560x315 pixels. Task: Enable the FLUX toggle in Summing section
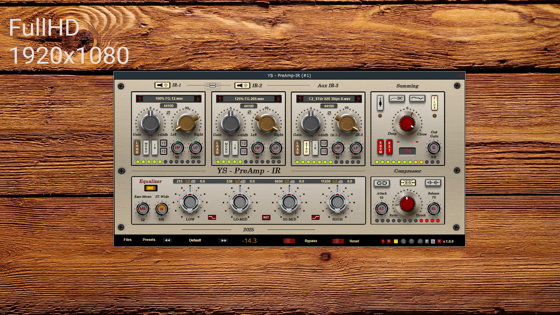pos(434,103)
